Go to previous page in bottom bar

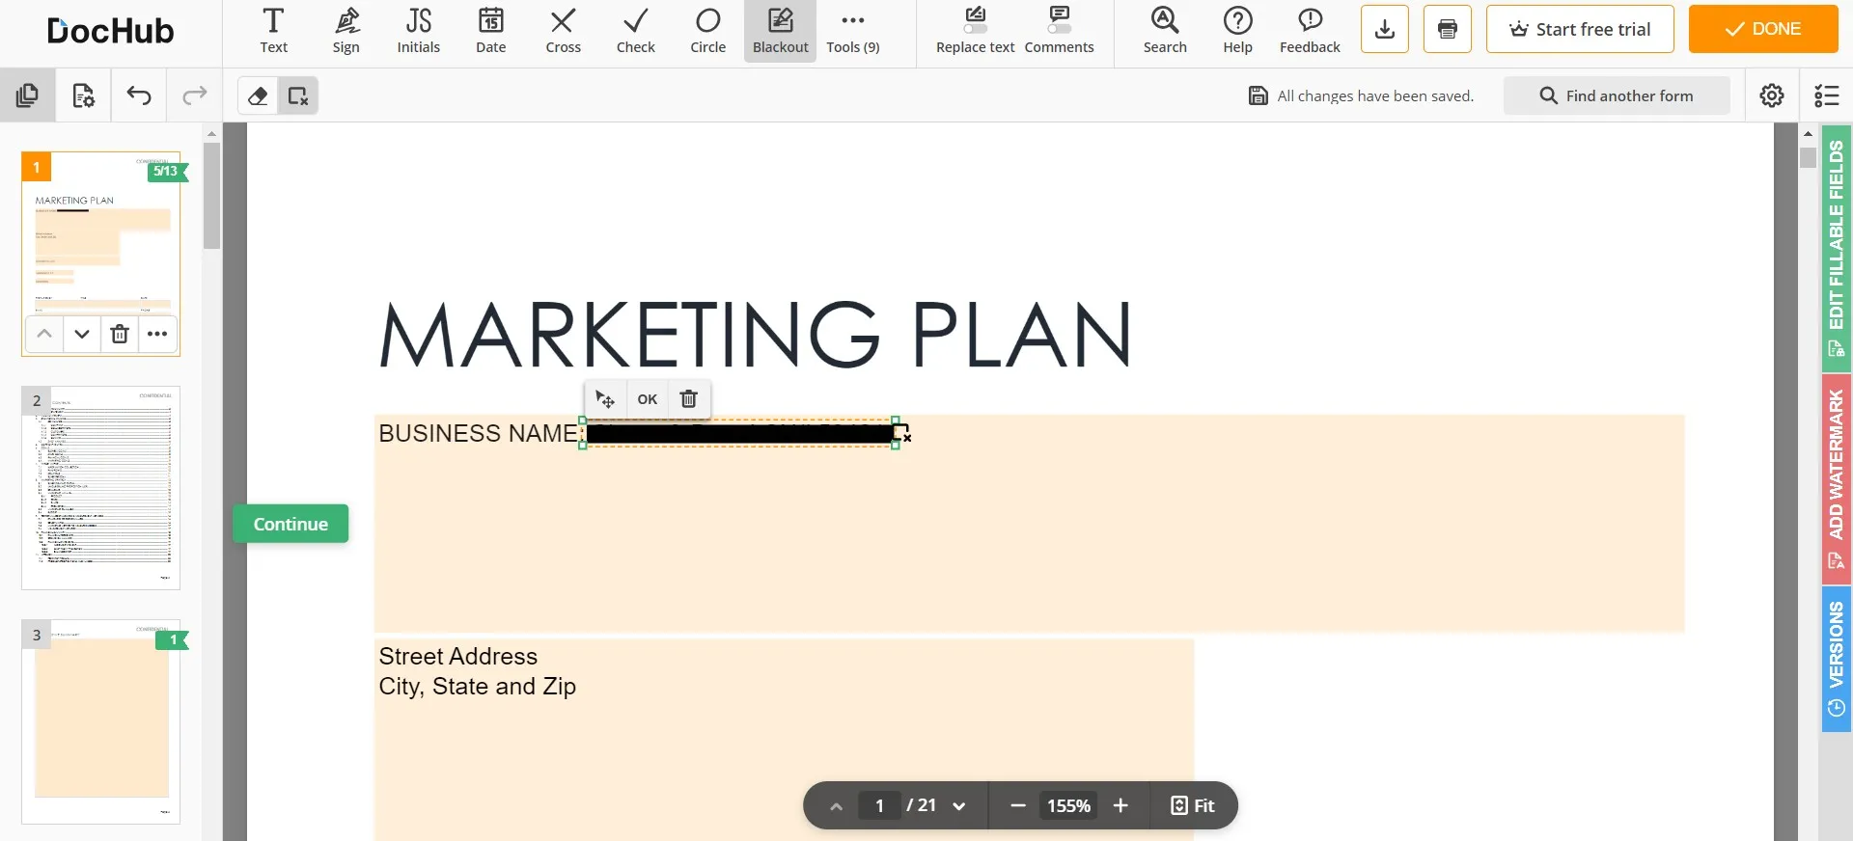(x=837, y=806)
